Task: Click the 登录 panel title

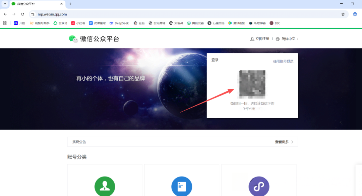Action: [215, 60]
